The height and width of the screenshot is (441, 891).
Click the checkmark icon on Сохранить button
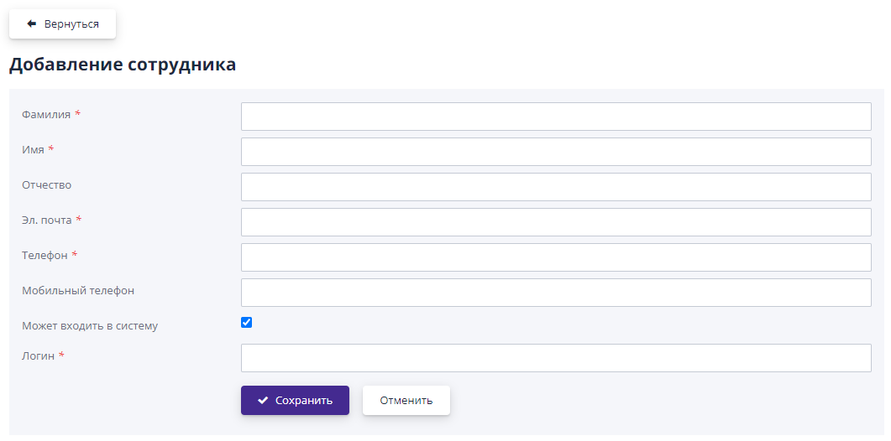263,401
